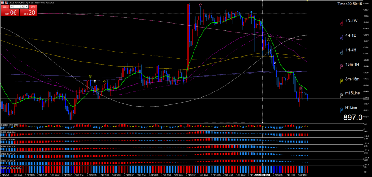Viewport: 372px width, 177px height.
Task: Click the buy price 534 20 tile
Action: pos(28,13)
